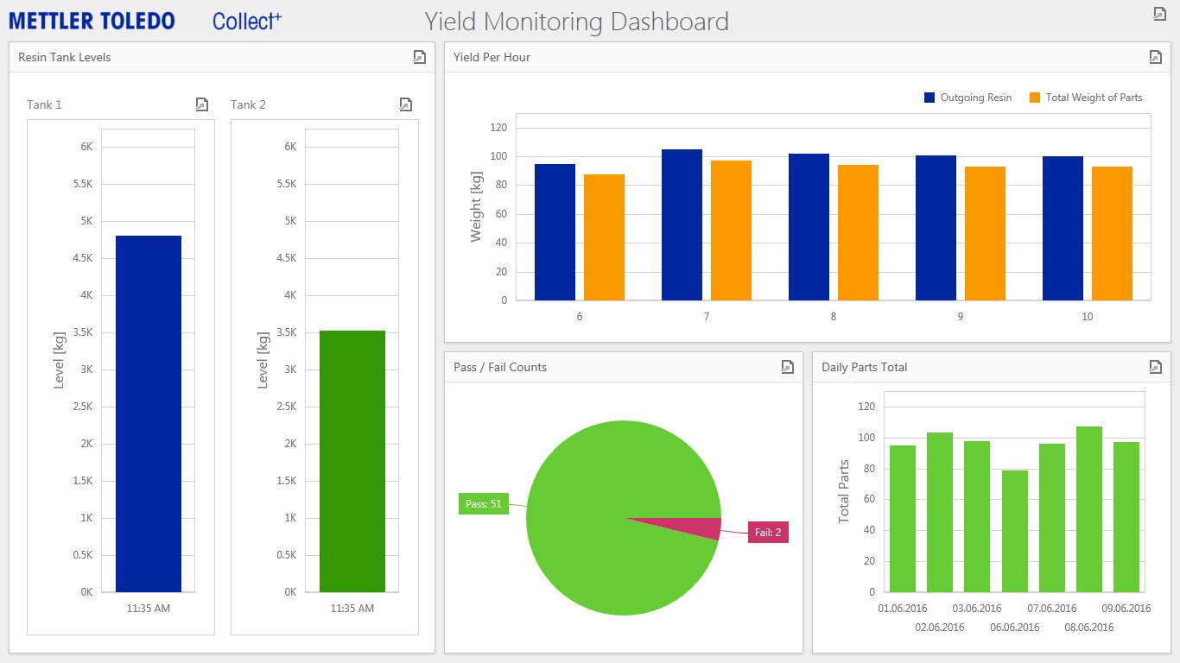Select the green Tank 2 level bar

pyautogui.click(x=352, y=461)
